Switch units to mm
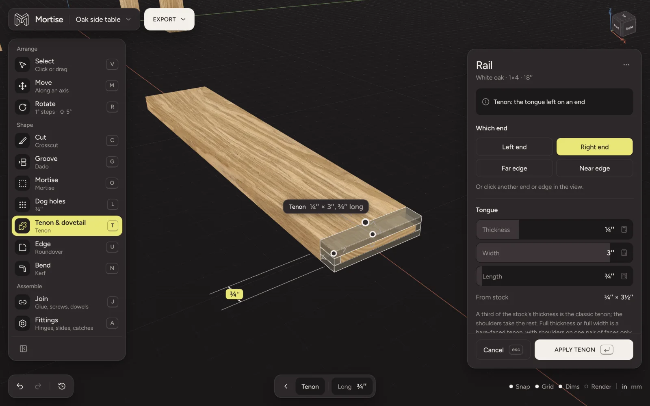The image size is (650, 406). (x=636, y=387)
